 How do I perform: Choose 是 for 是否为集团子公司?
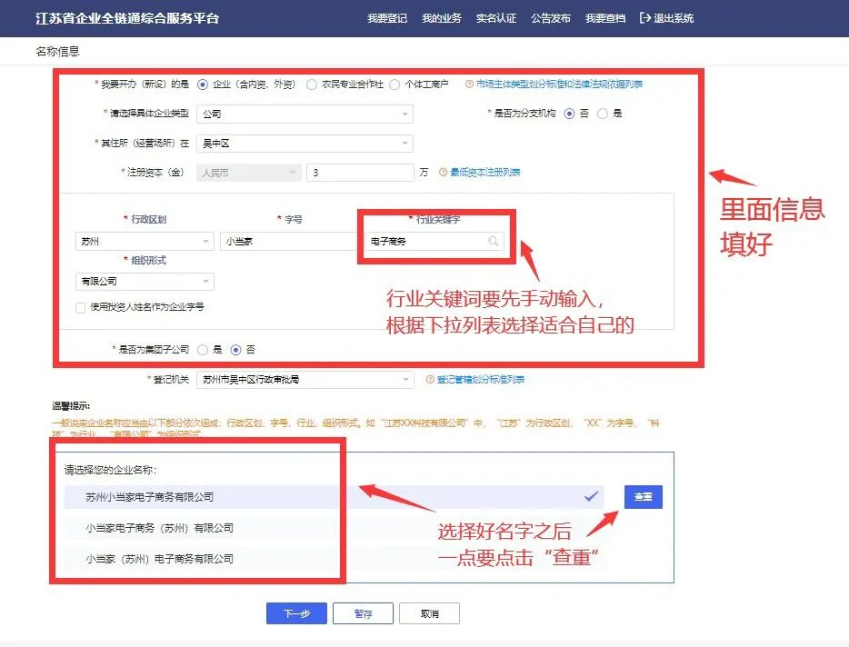[x=204, y=349]
